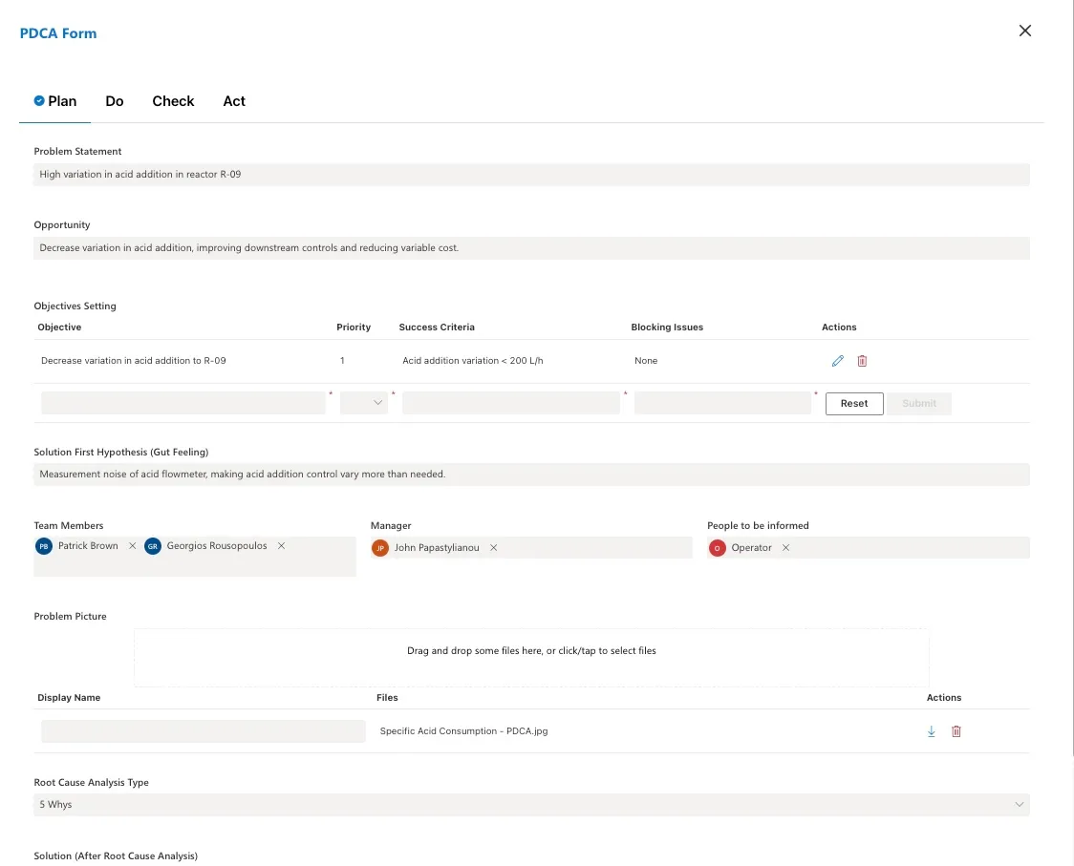Click Georgios Rousopoulos's GR avatar

point(153,546)
